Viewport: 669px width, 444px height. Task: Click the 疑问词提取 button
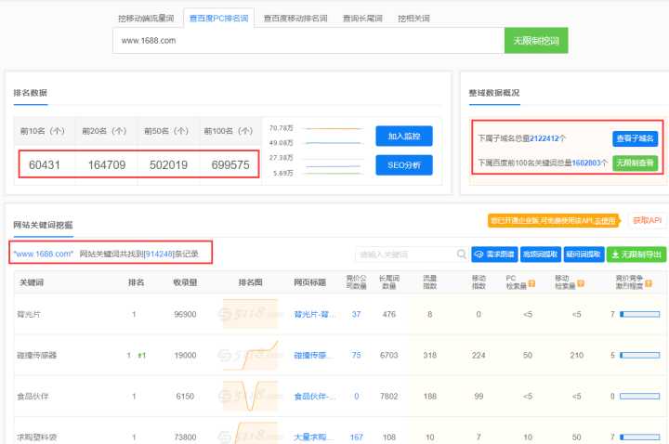click(584, 255)
